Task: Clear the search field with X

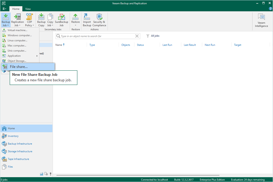Action: (x=137, y=36)
